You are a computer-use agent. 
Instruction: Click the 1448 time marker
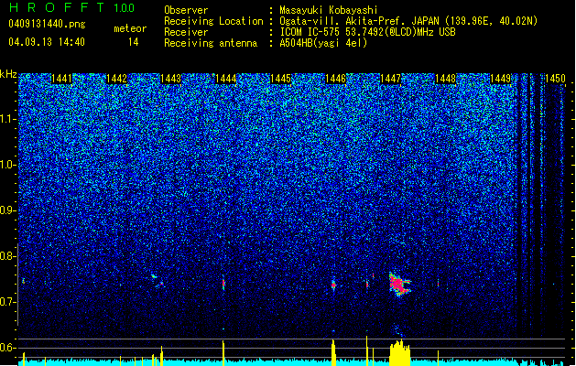click(x=445, y=79)
